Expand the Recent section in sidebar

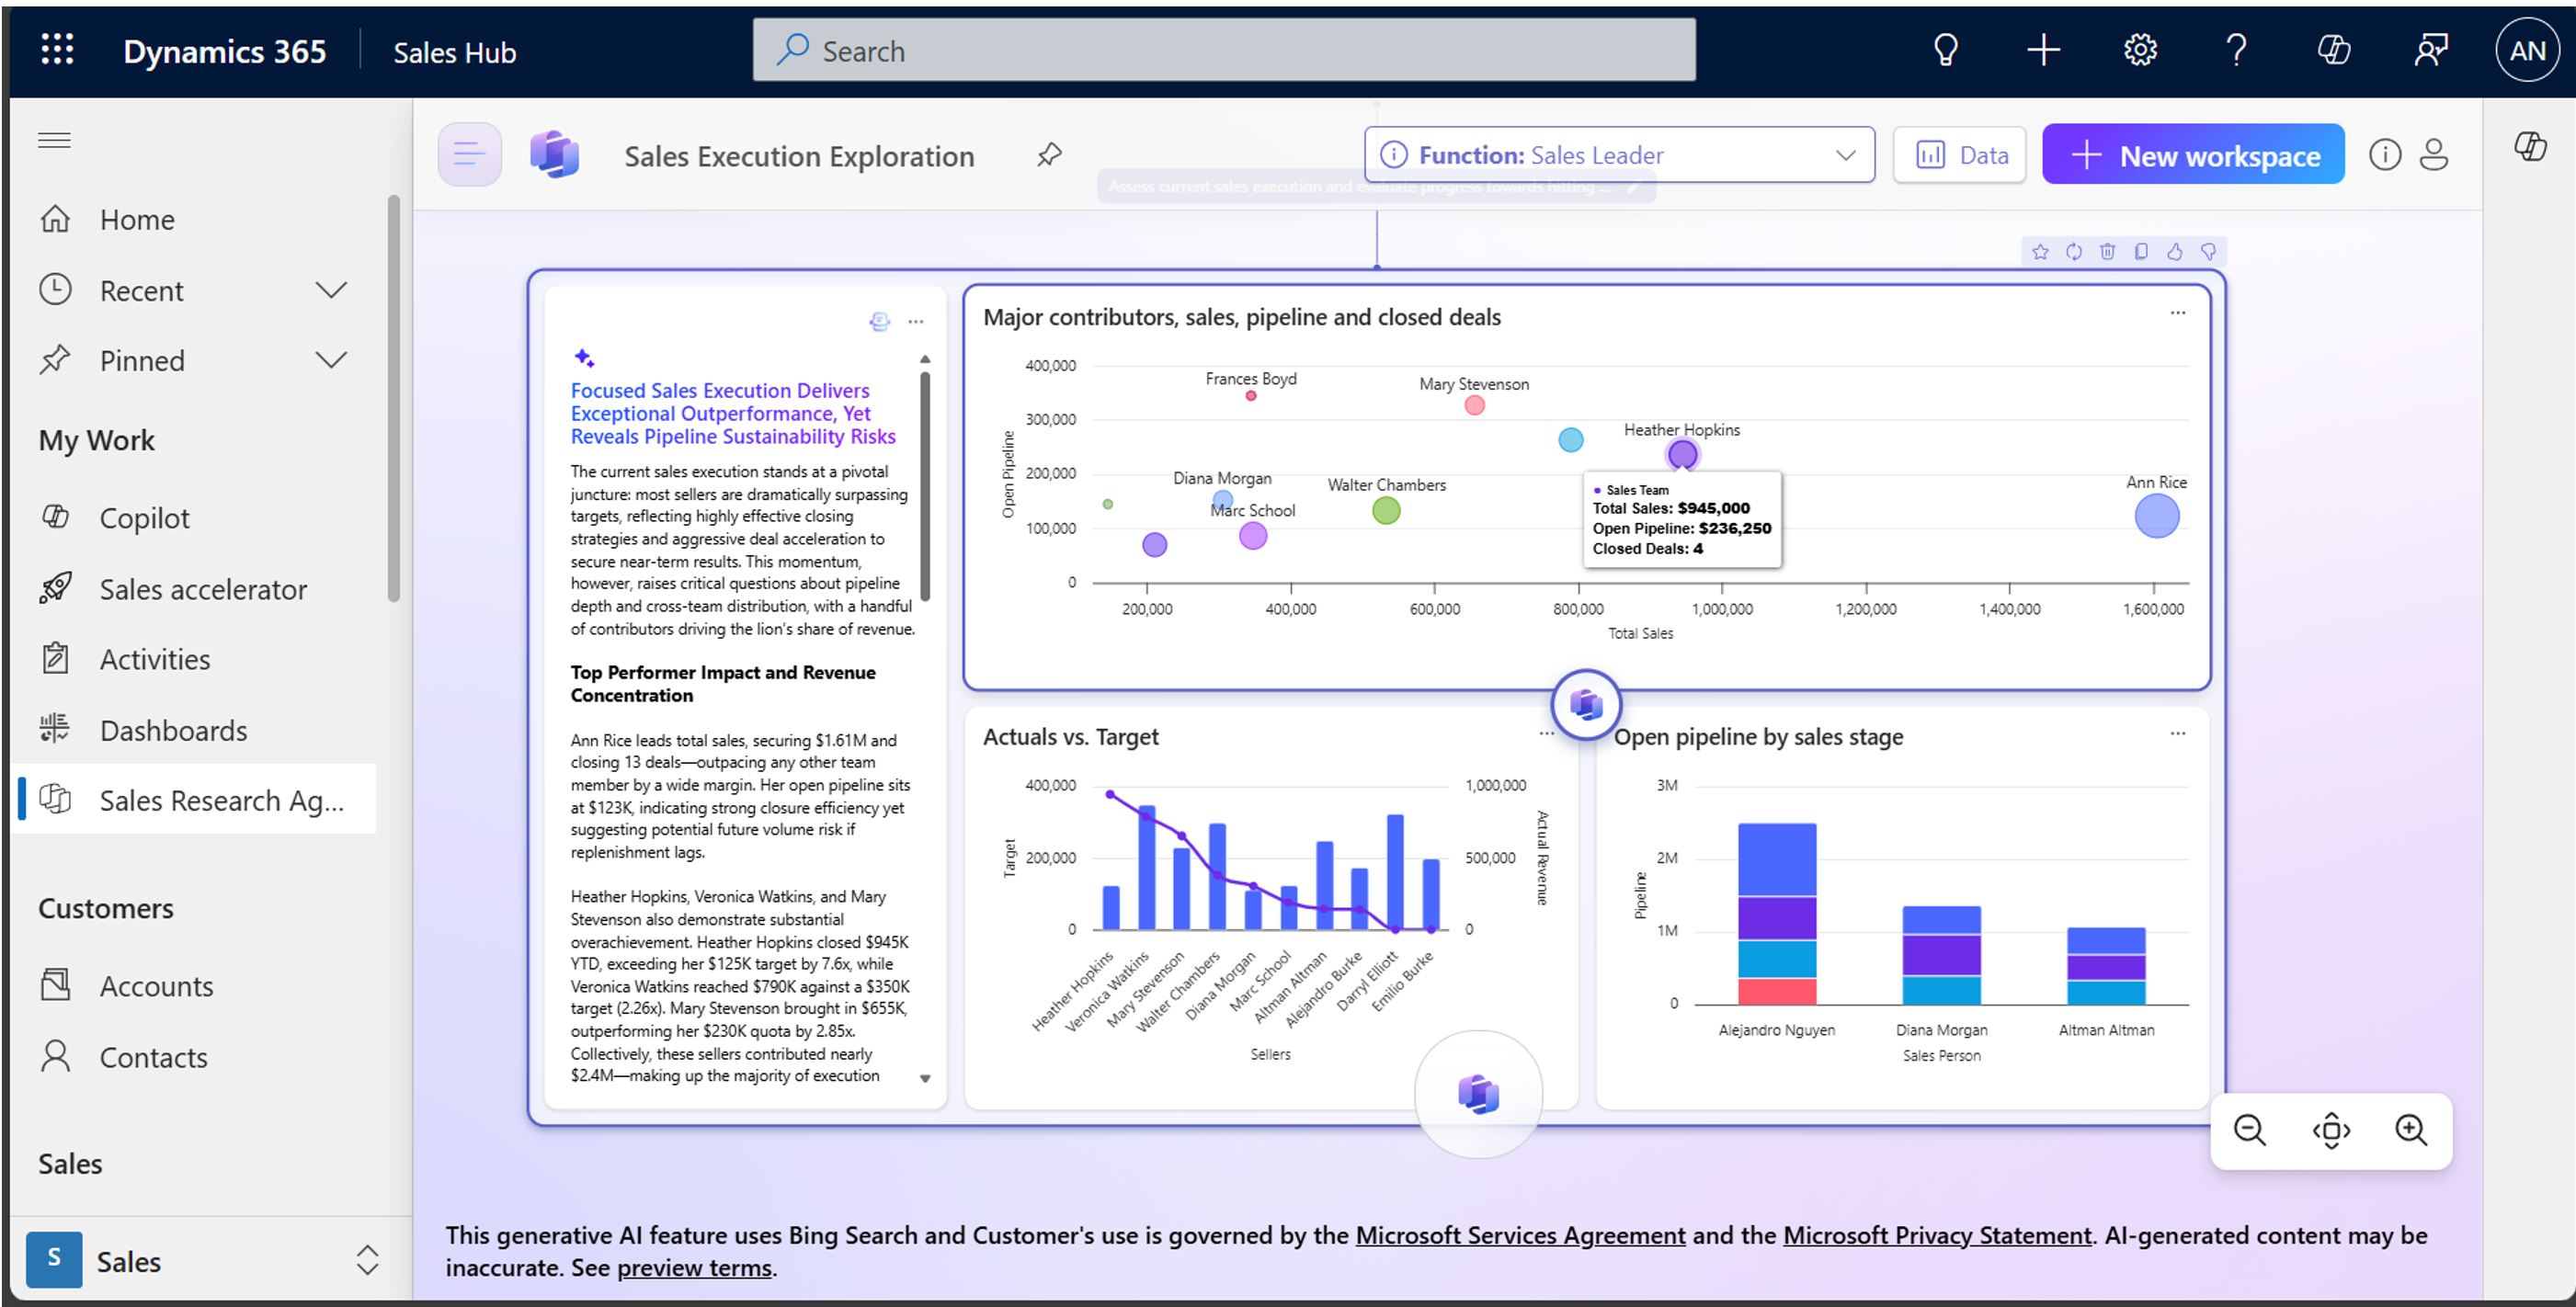331,291
